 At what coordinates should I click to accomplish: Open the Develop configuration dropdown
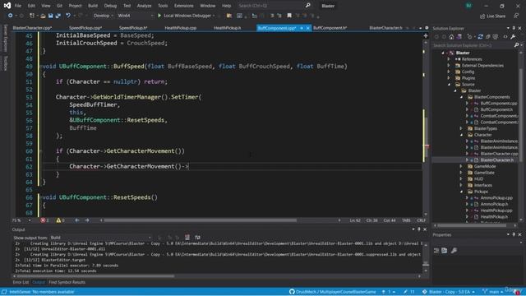click(103, 16)
